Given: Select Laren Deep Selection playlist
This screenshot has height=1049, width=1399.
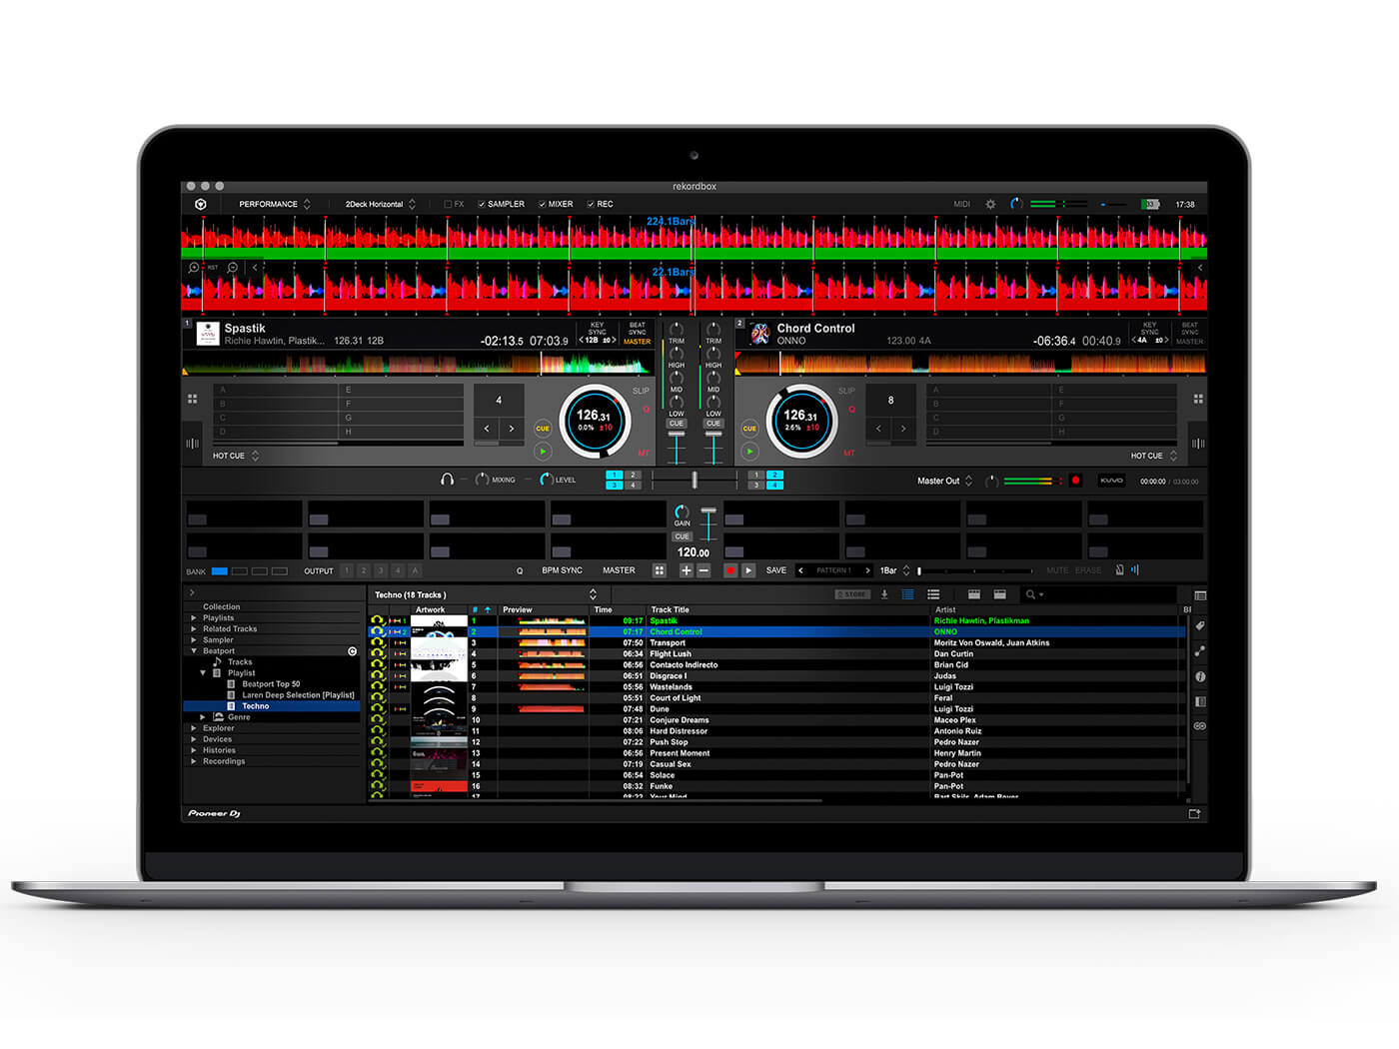Looking at the screenshot, I should coord(298,695).
